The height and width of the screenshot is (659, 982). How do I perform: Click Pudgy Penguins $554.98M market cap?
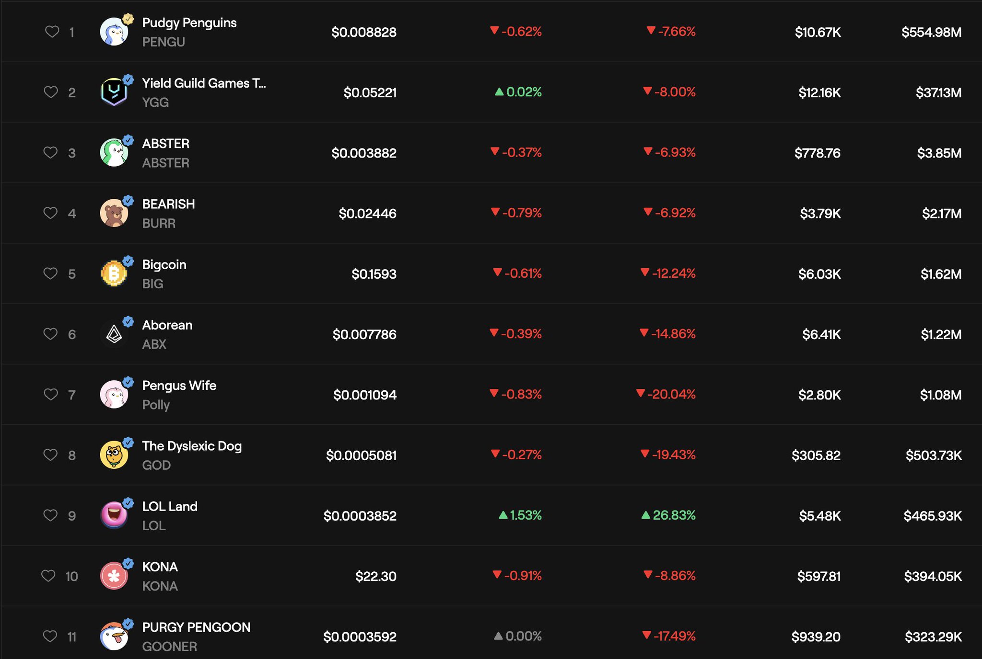point(931,32)
